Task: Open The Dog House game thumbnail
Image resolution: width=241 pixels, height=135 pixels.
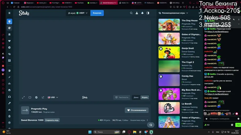Action: tap(169, 25)
